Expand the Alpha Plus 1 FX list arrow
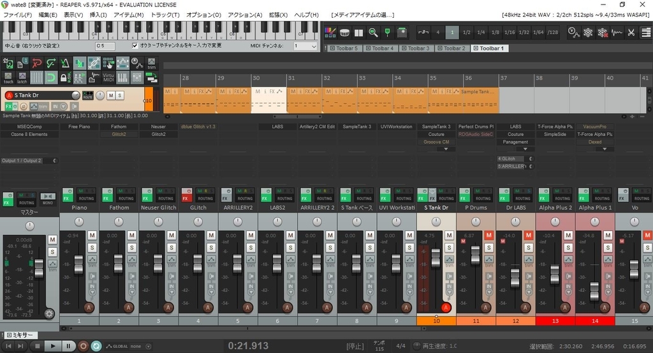653x353 pixels. tap(605, 149)
